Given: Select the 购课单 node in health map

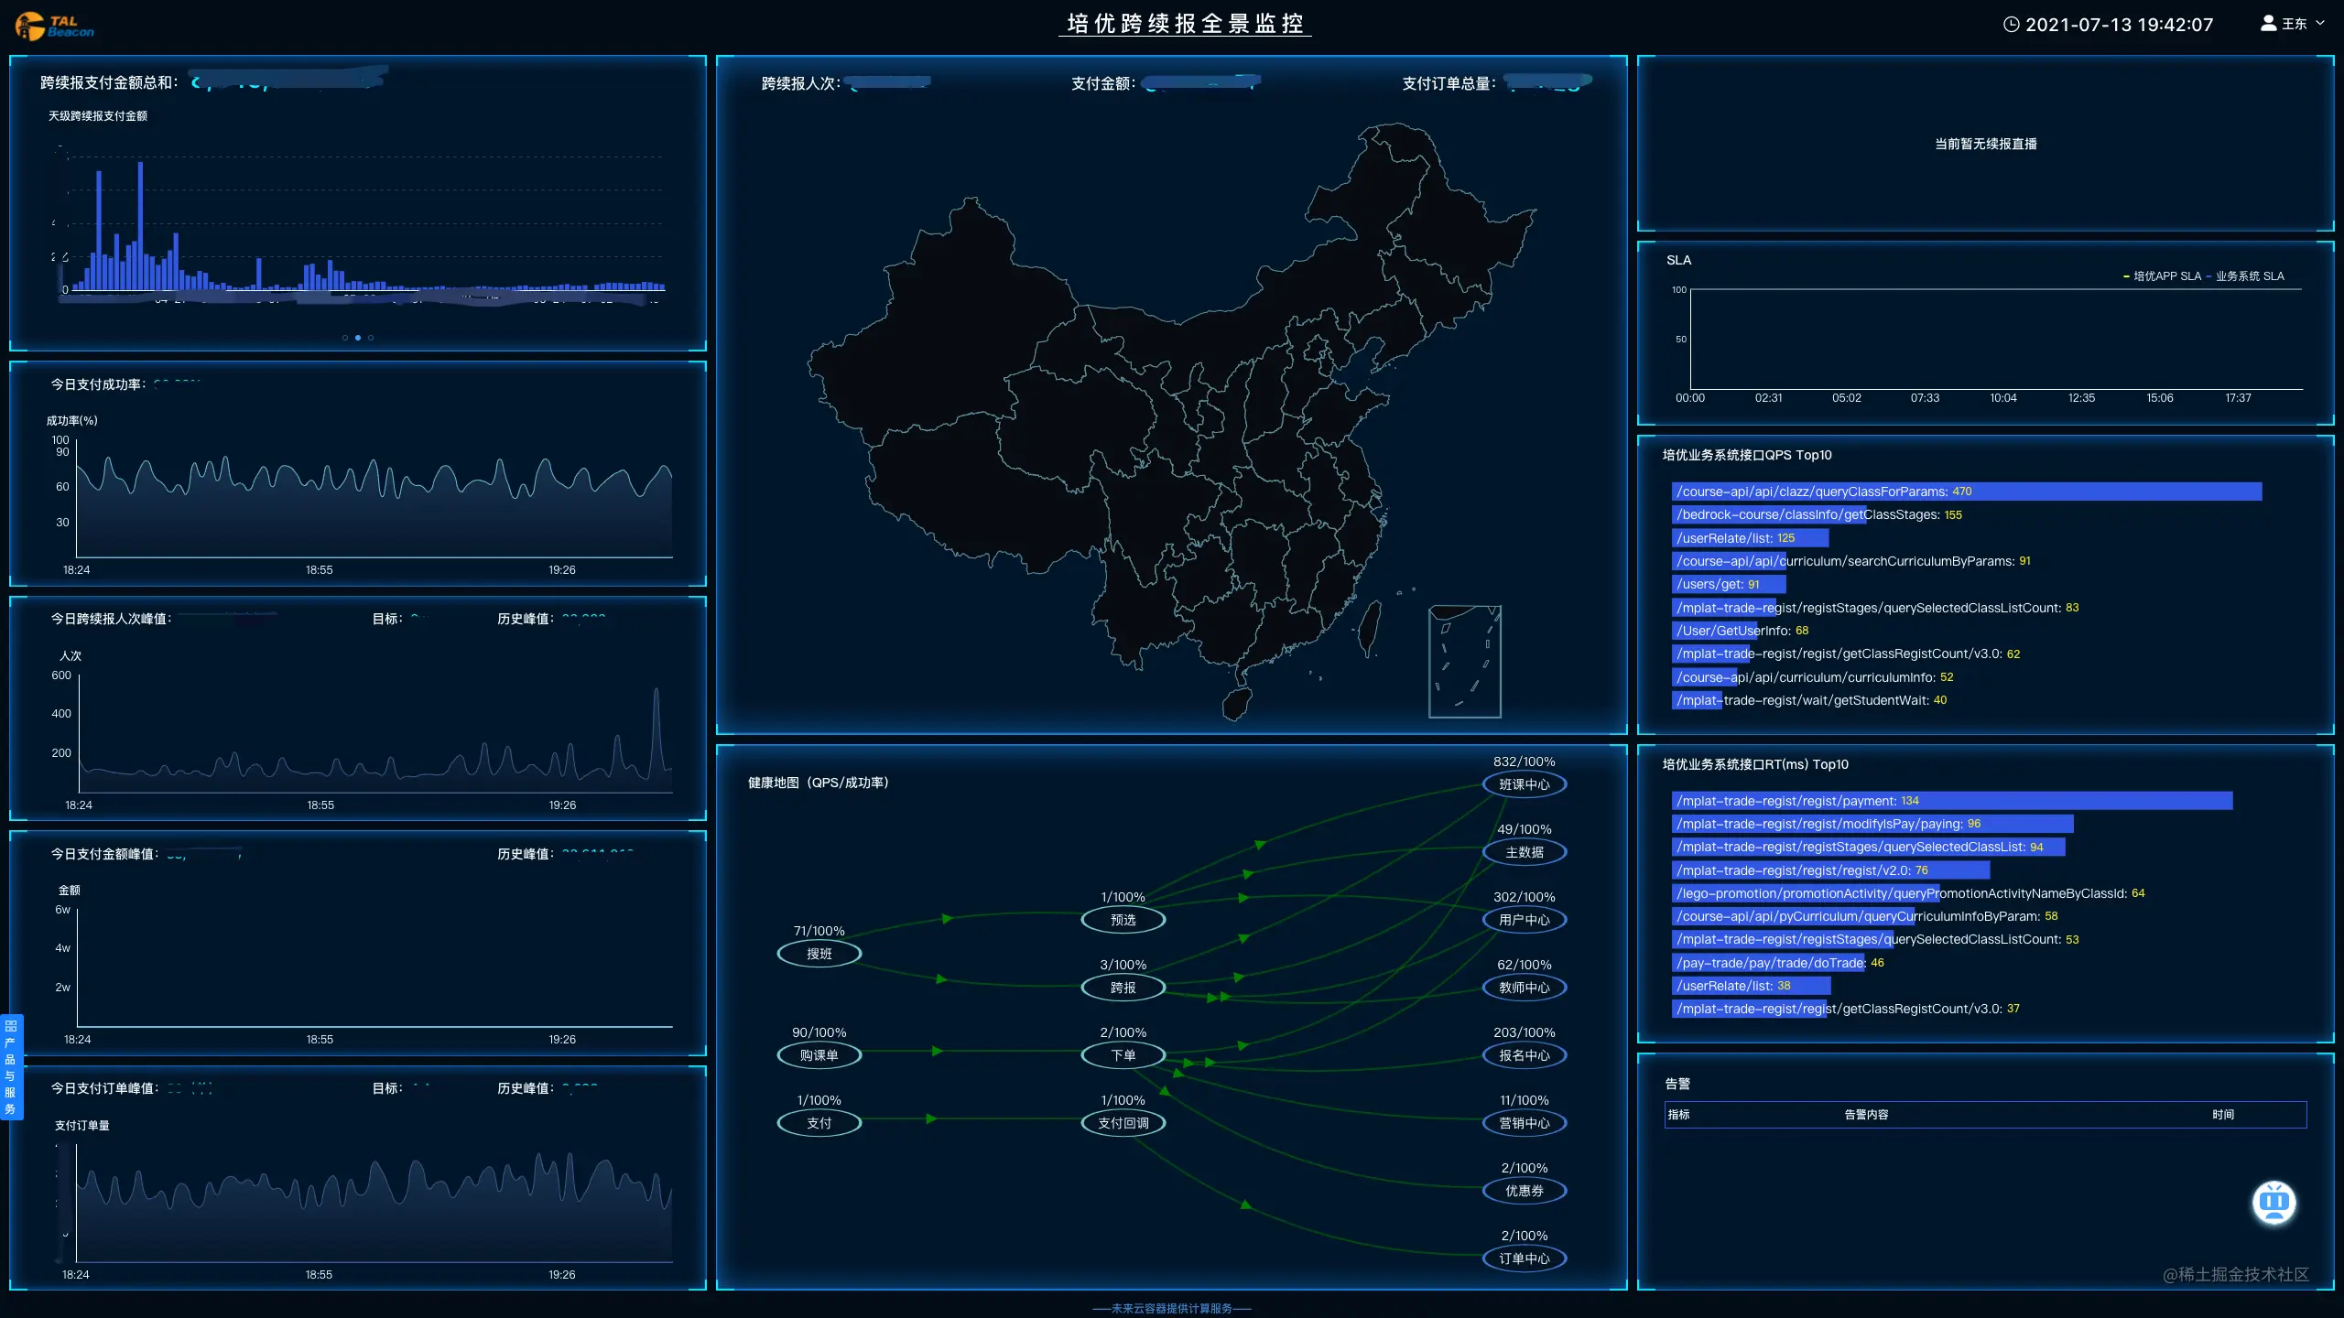Looking at the screenshot, I should [x=819, y=1055].
